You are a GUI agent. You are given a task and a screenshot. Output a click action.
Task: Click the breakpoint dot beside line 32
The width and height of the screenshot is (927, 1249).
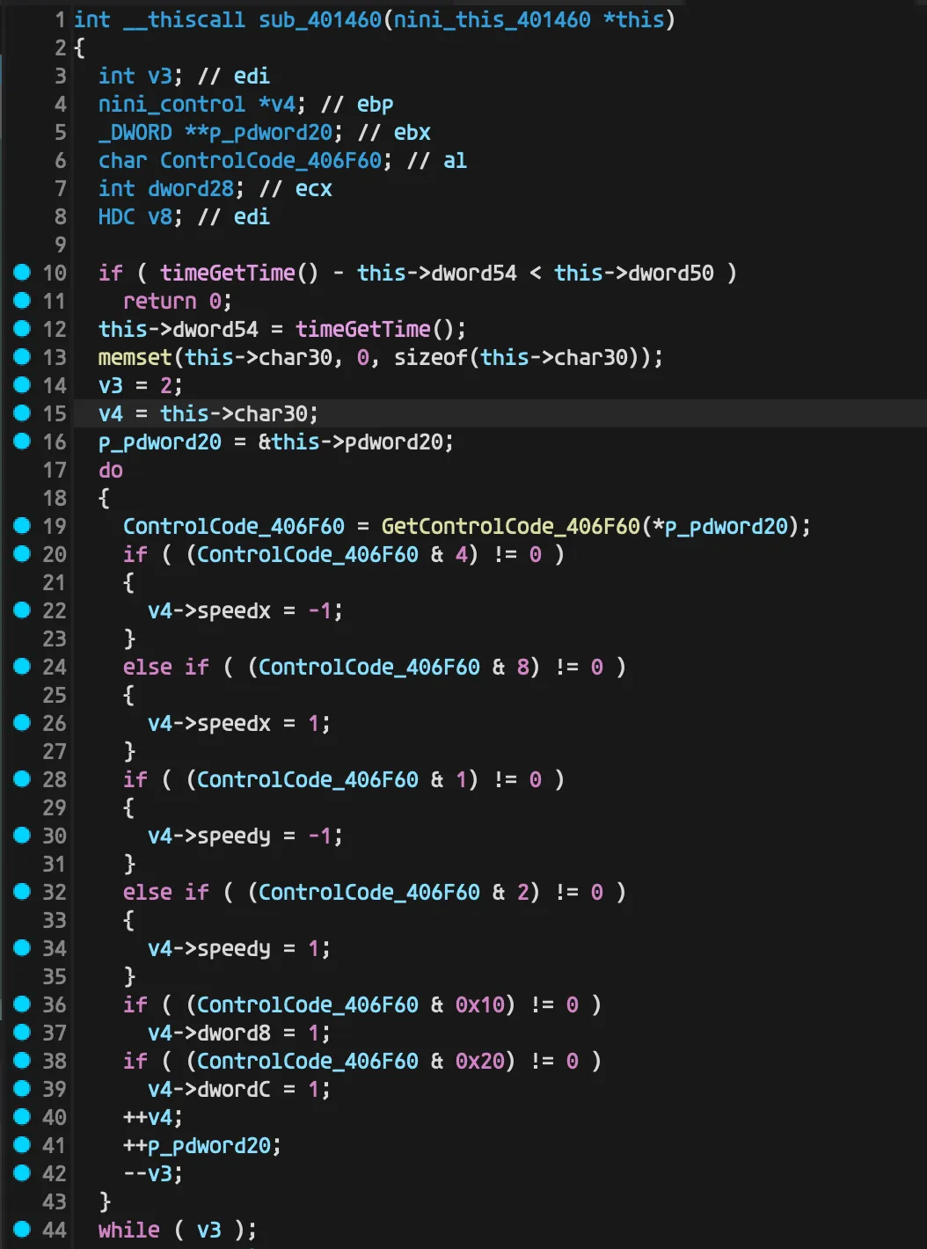(x=22, y=892)
